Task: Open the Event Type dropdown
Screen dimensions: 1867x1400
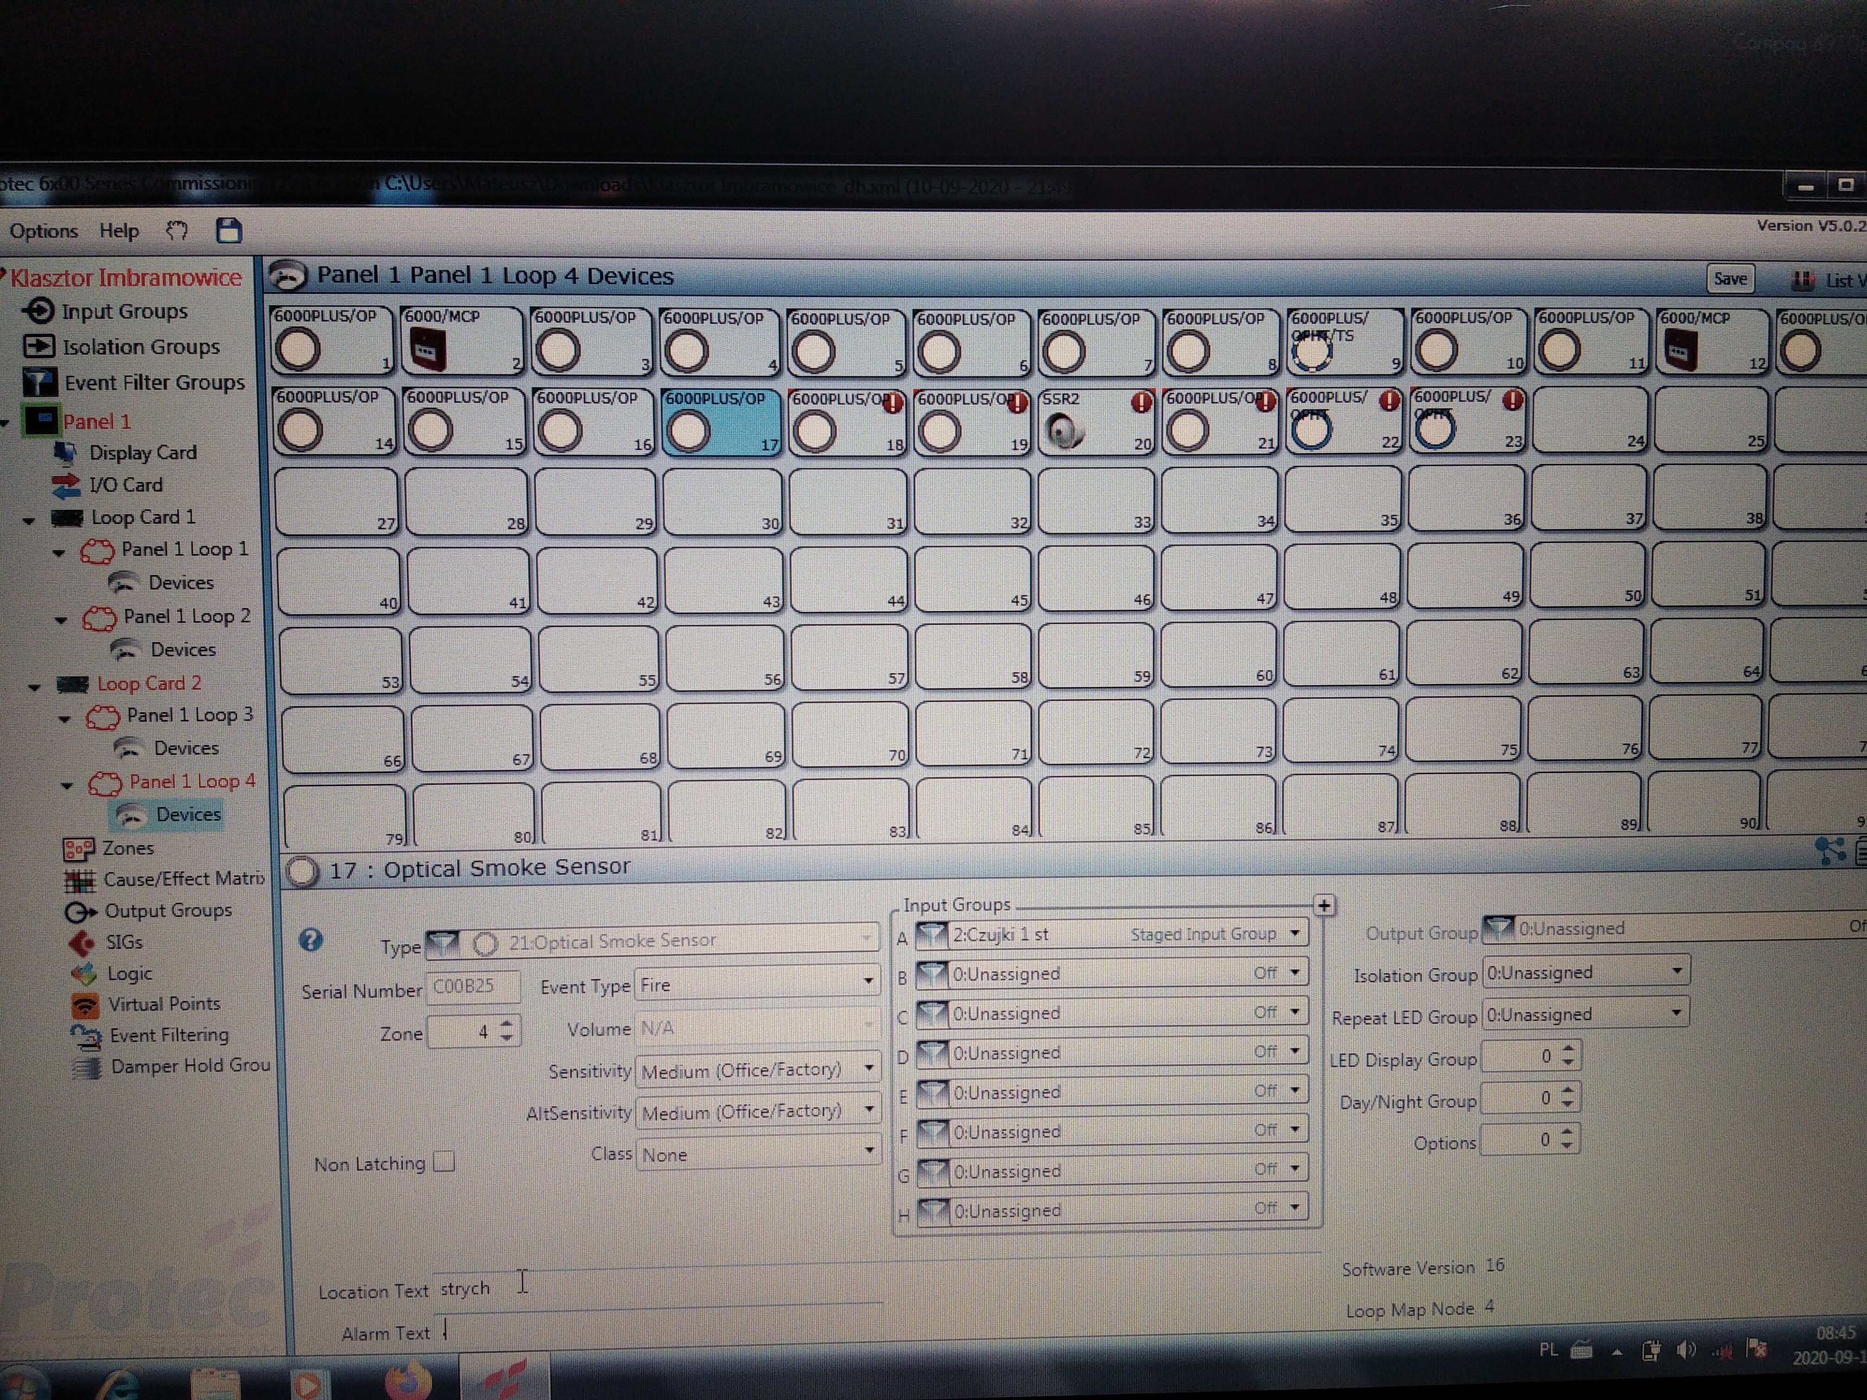Action: [757, 984]
